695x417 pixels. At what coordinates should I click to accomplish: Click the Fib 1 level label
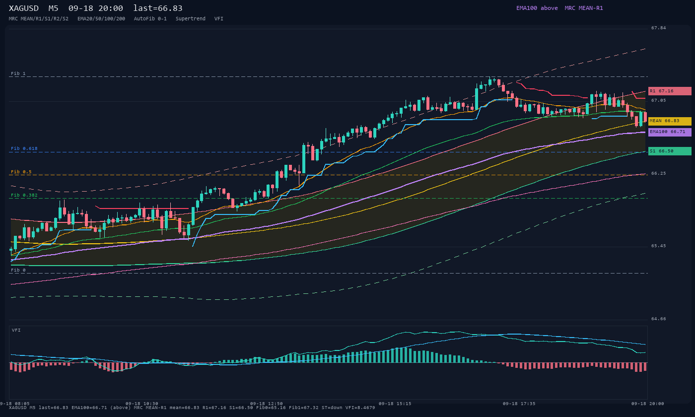click(x=18, y=73)
